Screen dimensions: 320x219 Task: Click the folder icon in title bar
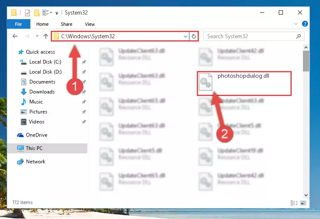pos(14,12)
